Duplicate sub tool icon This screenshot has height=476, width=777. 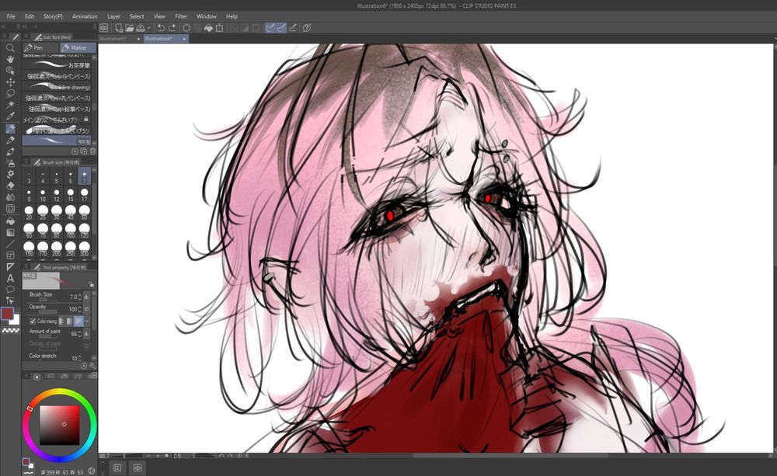(x=84, y=151)
